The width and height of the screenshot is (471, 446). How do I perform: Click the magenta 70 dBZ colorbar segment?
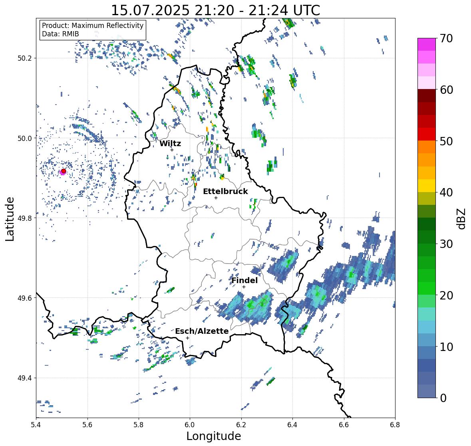(427, 44)
